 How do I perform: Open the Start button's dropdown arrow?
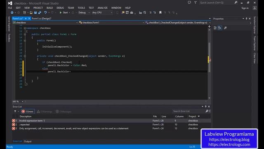(x=69, y=13)
